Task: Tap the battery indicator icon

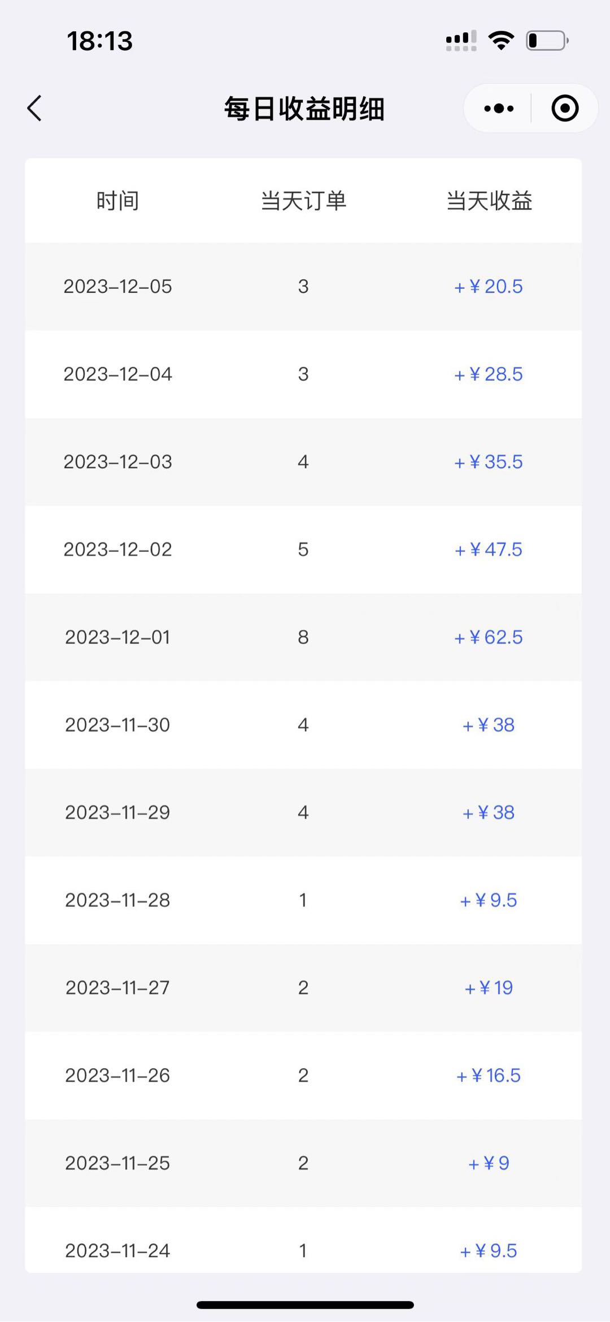Action: (547, 41)
